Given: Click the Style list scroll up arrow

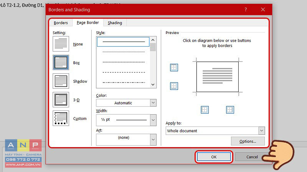Looking at the screenshot, I should [x=153, y=40].
